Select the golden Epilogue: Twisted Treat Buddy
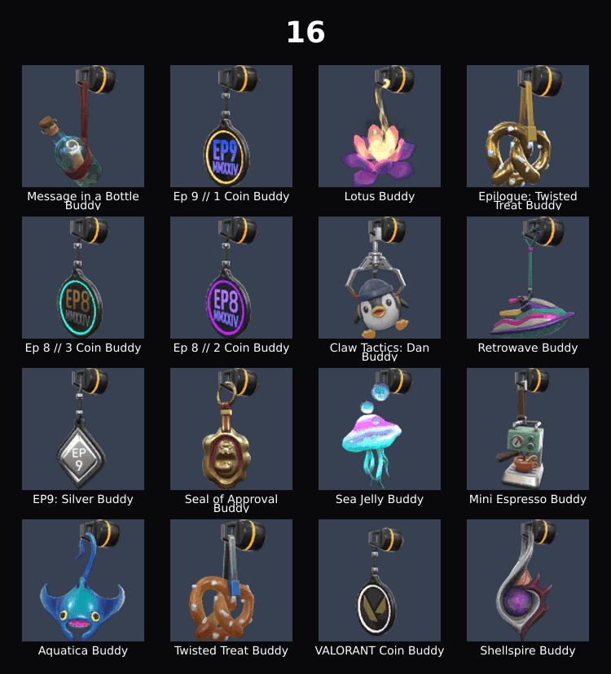611x674 pixels. pyautogui.click(x=528, y=126)
